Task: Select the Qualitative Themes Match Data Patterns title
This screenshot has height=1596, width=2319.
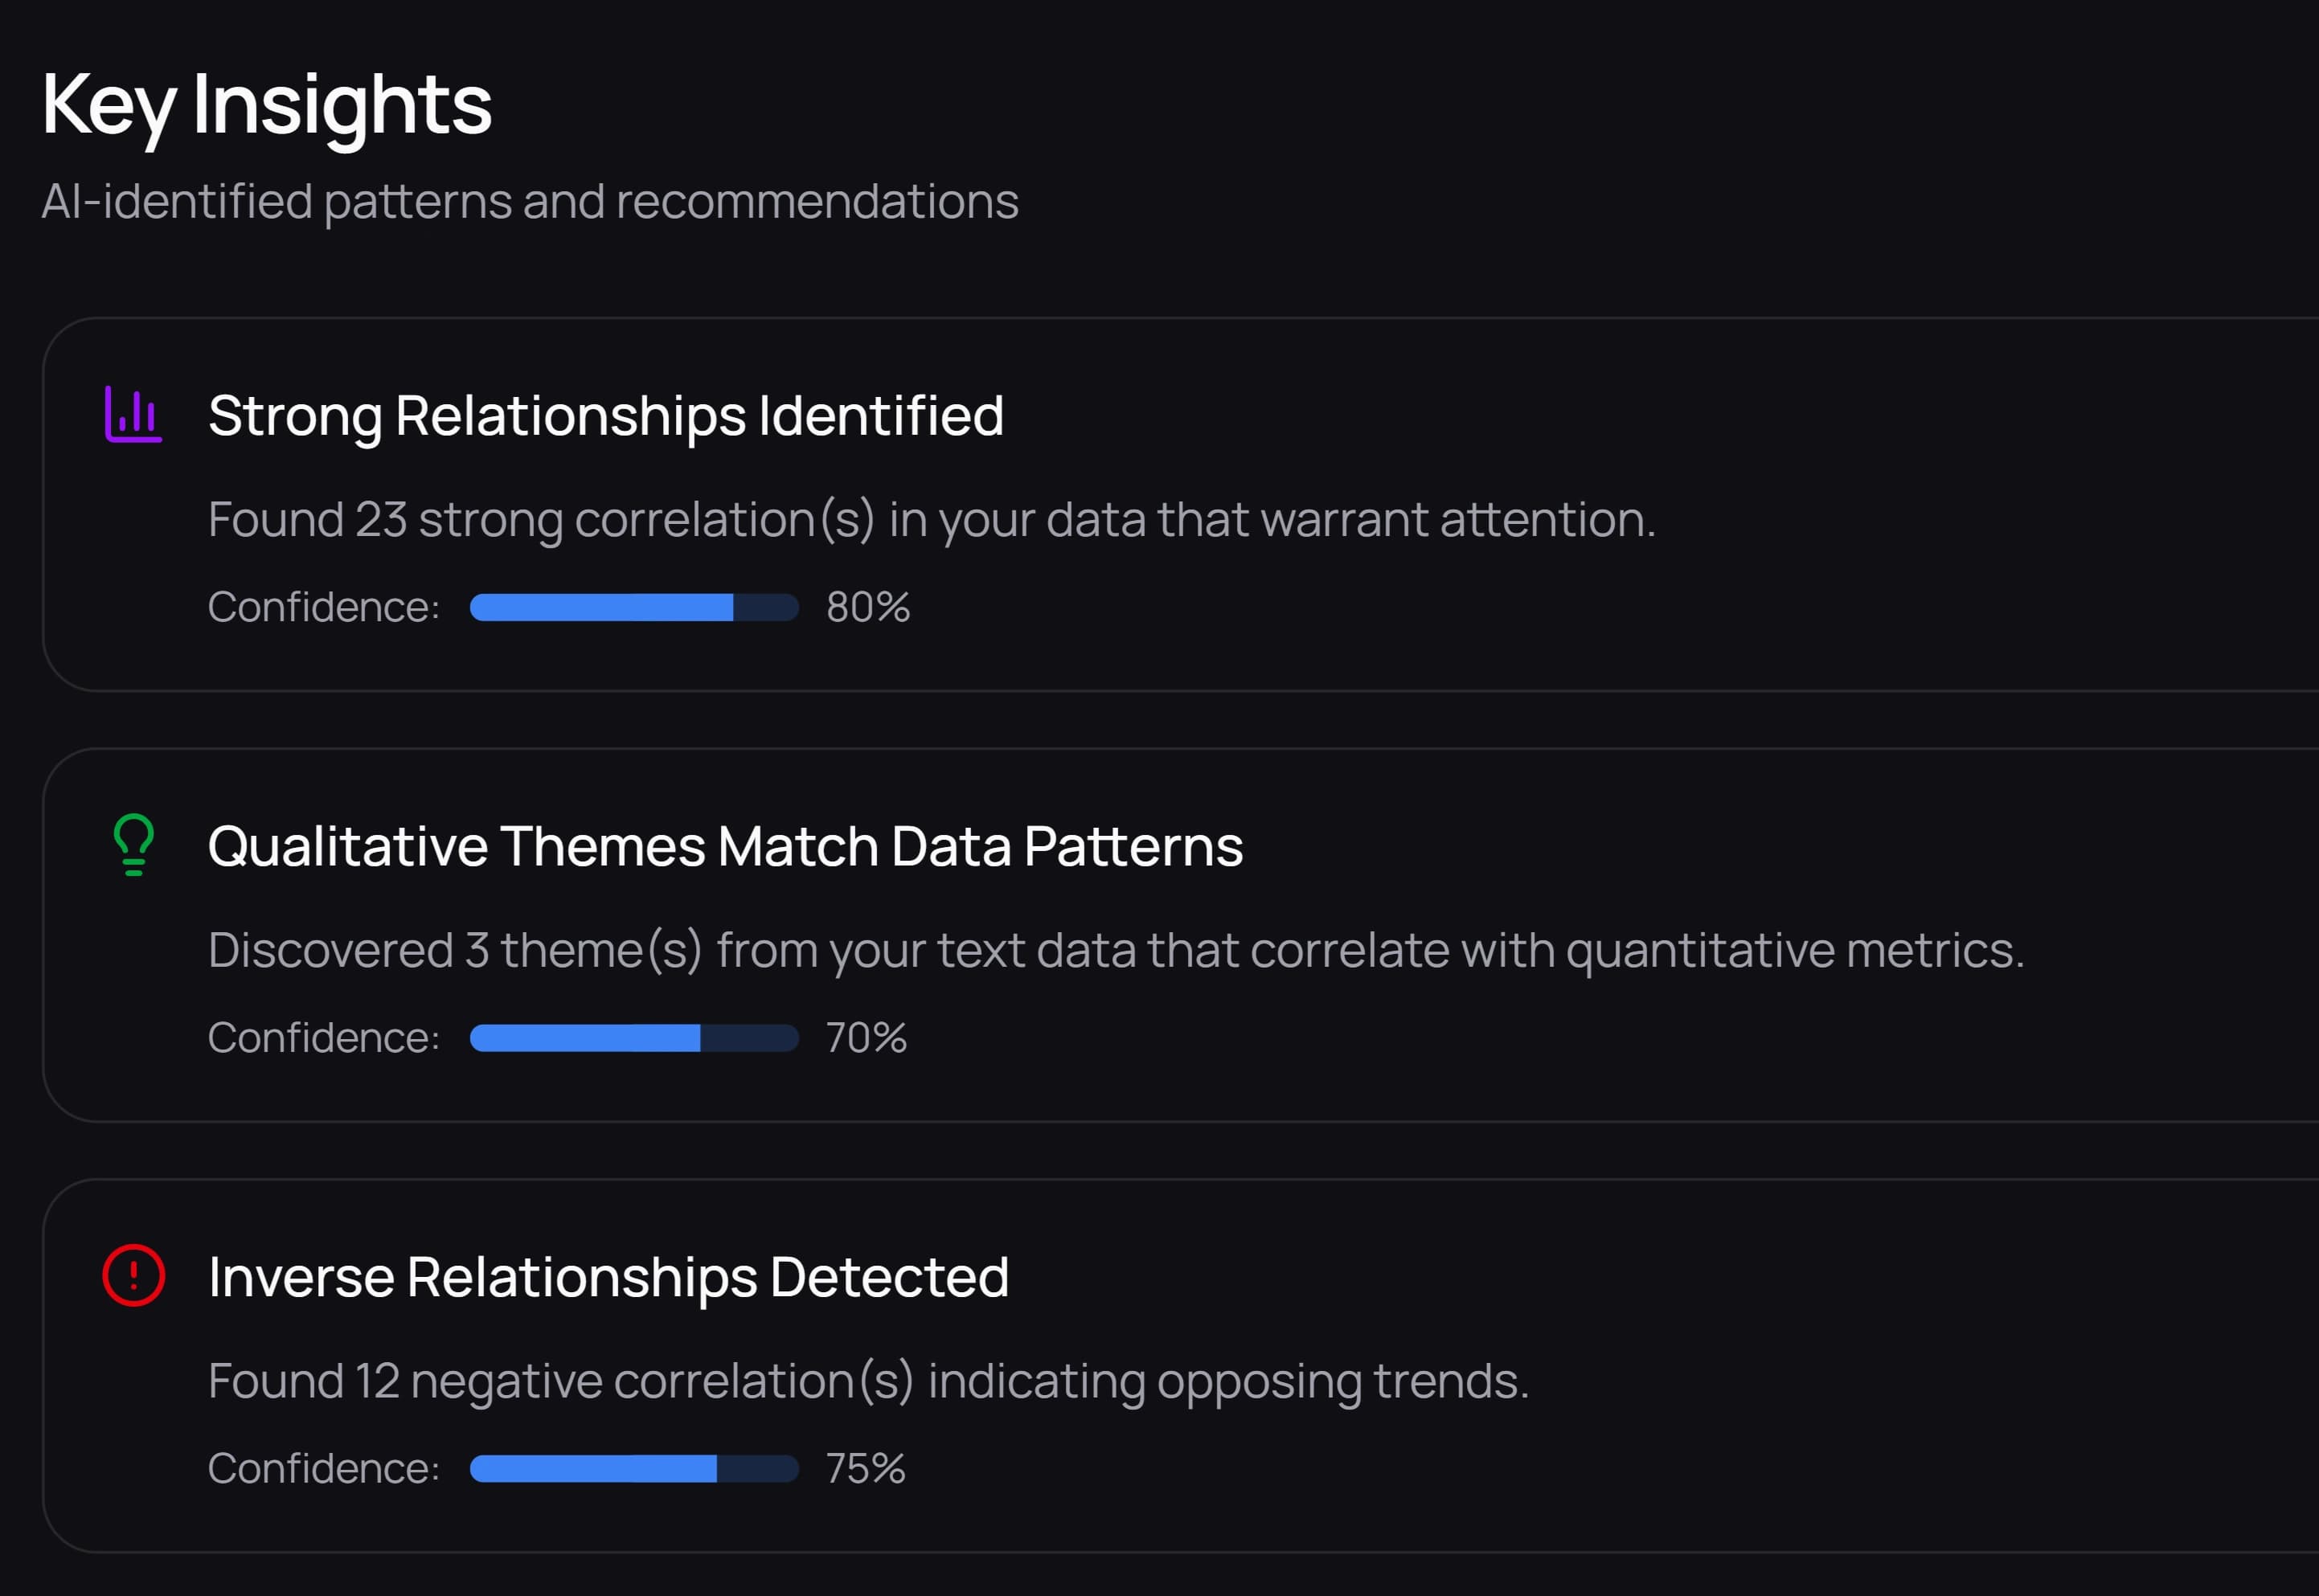Action: 725,847
